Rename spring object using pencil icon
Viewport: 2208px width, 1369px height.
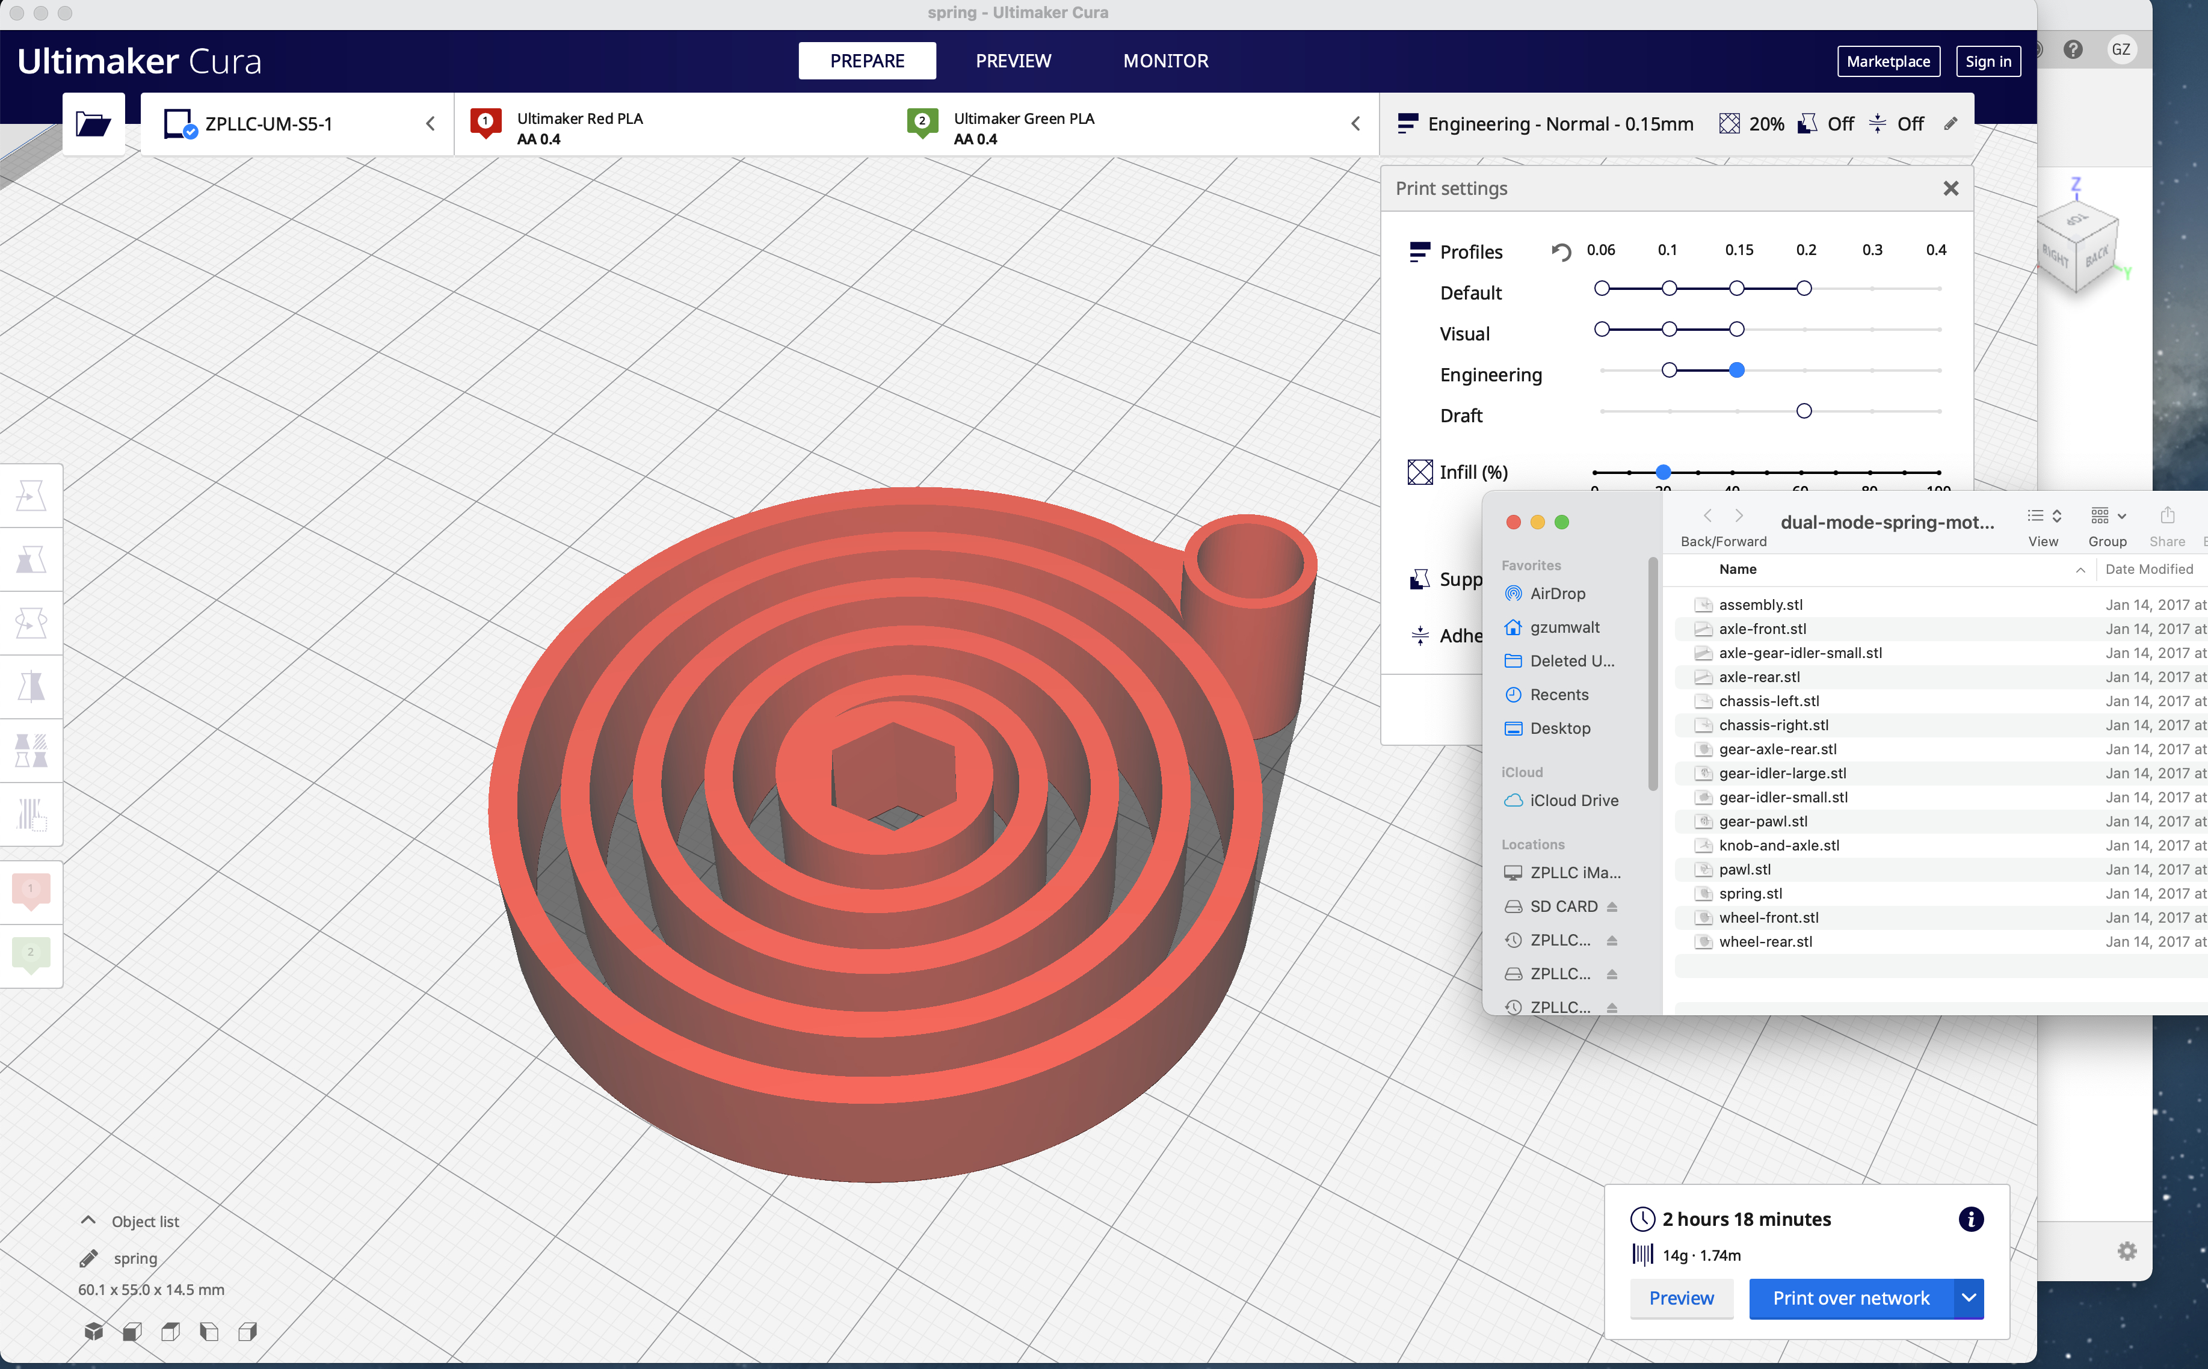[89, 1258]
